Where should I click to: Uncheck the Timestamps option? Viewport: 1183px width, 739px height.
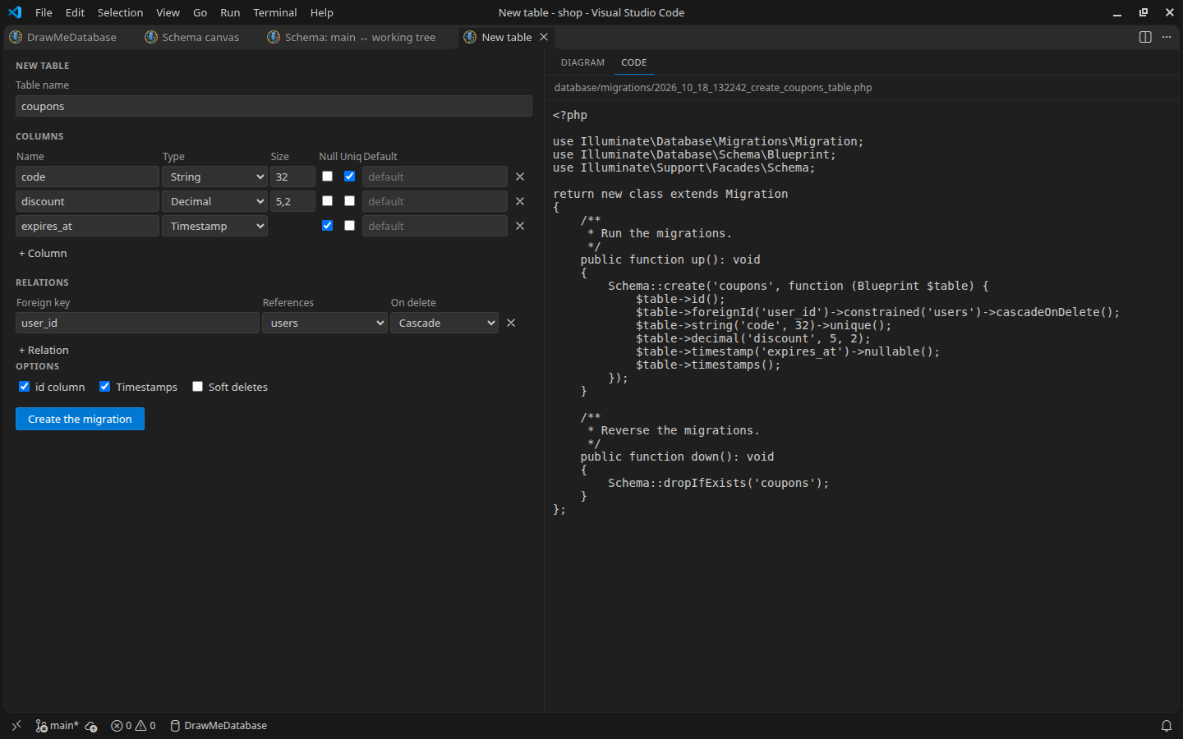(x=105, y=387)
